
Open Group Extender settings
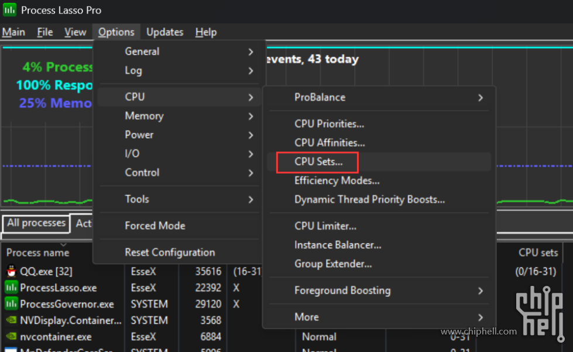[379, 264]
